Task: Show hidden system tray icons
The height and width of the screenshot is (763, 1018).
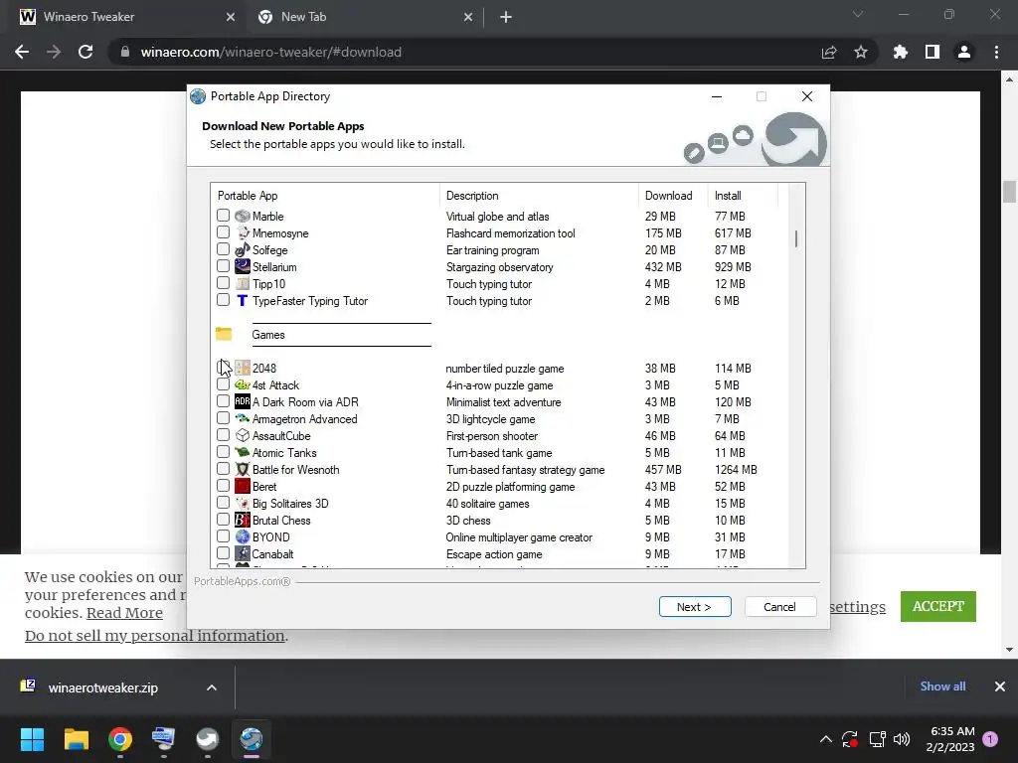Action: click(826, 739)
